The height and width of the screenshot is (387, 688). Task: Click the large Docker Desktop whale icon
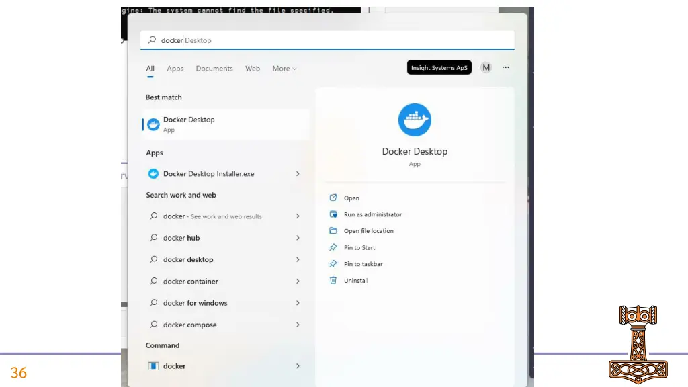(x=415, y=120)
